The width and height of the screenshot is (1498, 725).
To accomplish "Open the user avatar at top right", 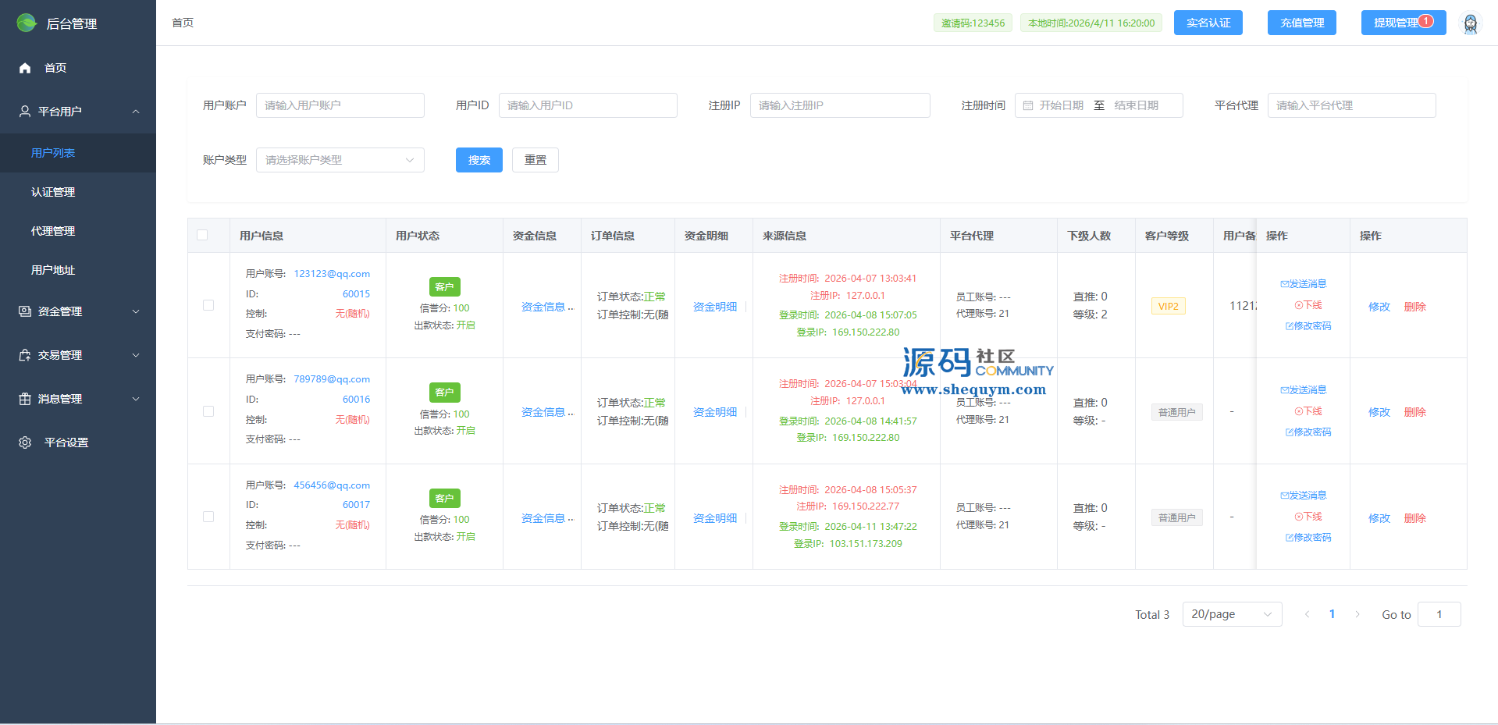I will pyautogui.click(x=1470, y=23).
